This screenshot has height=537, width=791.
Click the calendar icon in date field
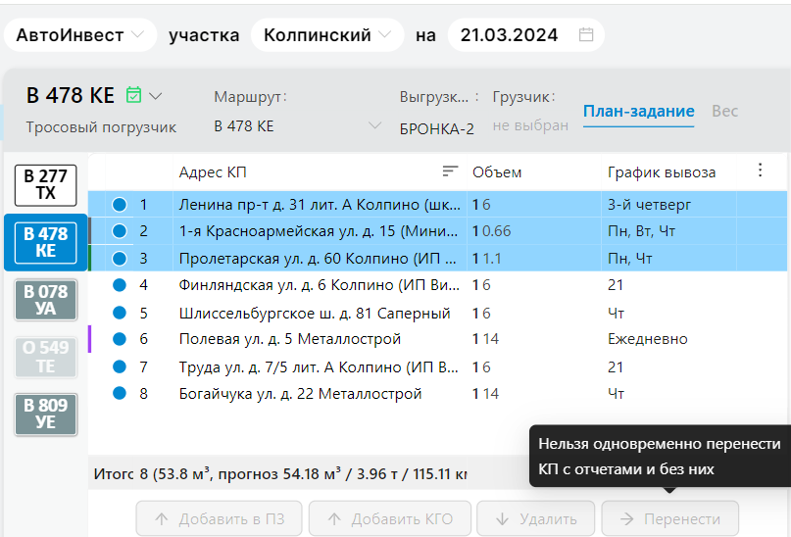(586, 35)
